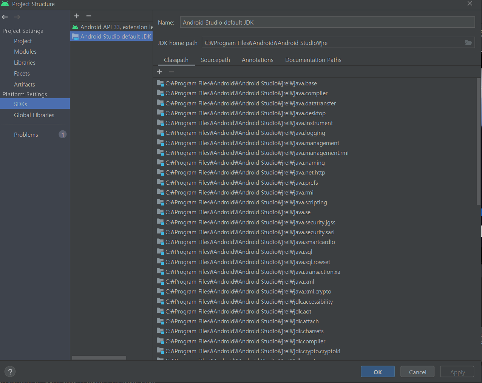Screen dimensions: 482x383
Task: Click the Cancel button
Action: (x=417, y=372)
